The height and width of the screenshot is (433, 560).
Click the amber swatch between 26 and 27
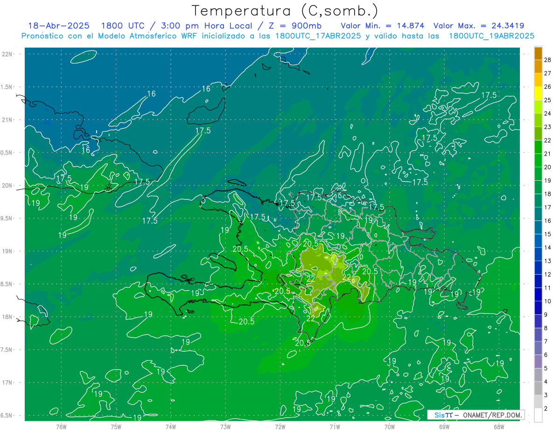[538, 80]
